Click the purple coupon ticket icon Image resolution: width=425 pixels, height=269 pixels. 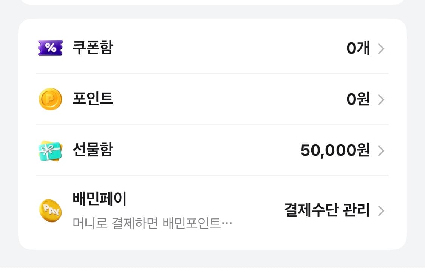[x=51, y=47]
